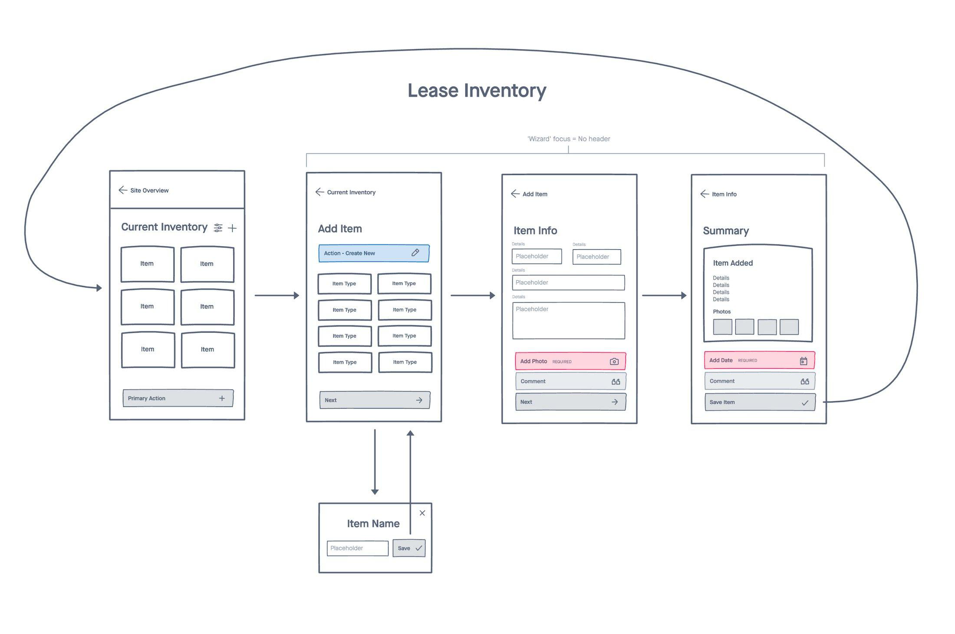955x634 pixels.
Task: Click the Add Item back link on Item Info screen
Action: [x=535, y=194]
